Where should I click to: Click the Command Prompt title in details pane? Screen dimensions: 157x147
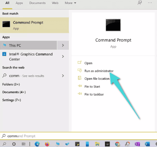pyautogui.click(x=113, y=40)
